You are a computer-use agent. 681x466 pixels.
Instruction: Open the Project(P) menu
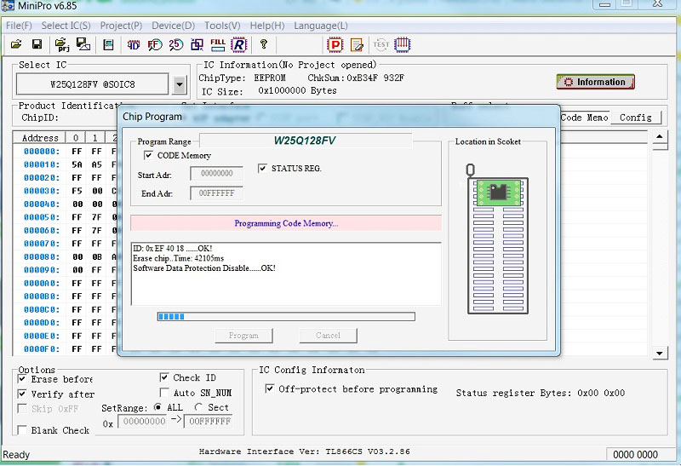(121, 26)
